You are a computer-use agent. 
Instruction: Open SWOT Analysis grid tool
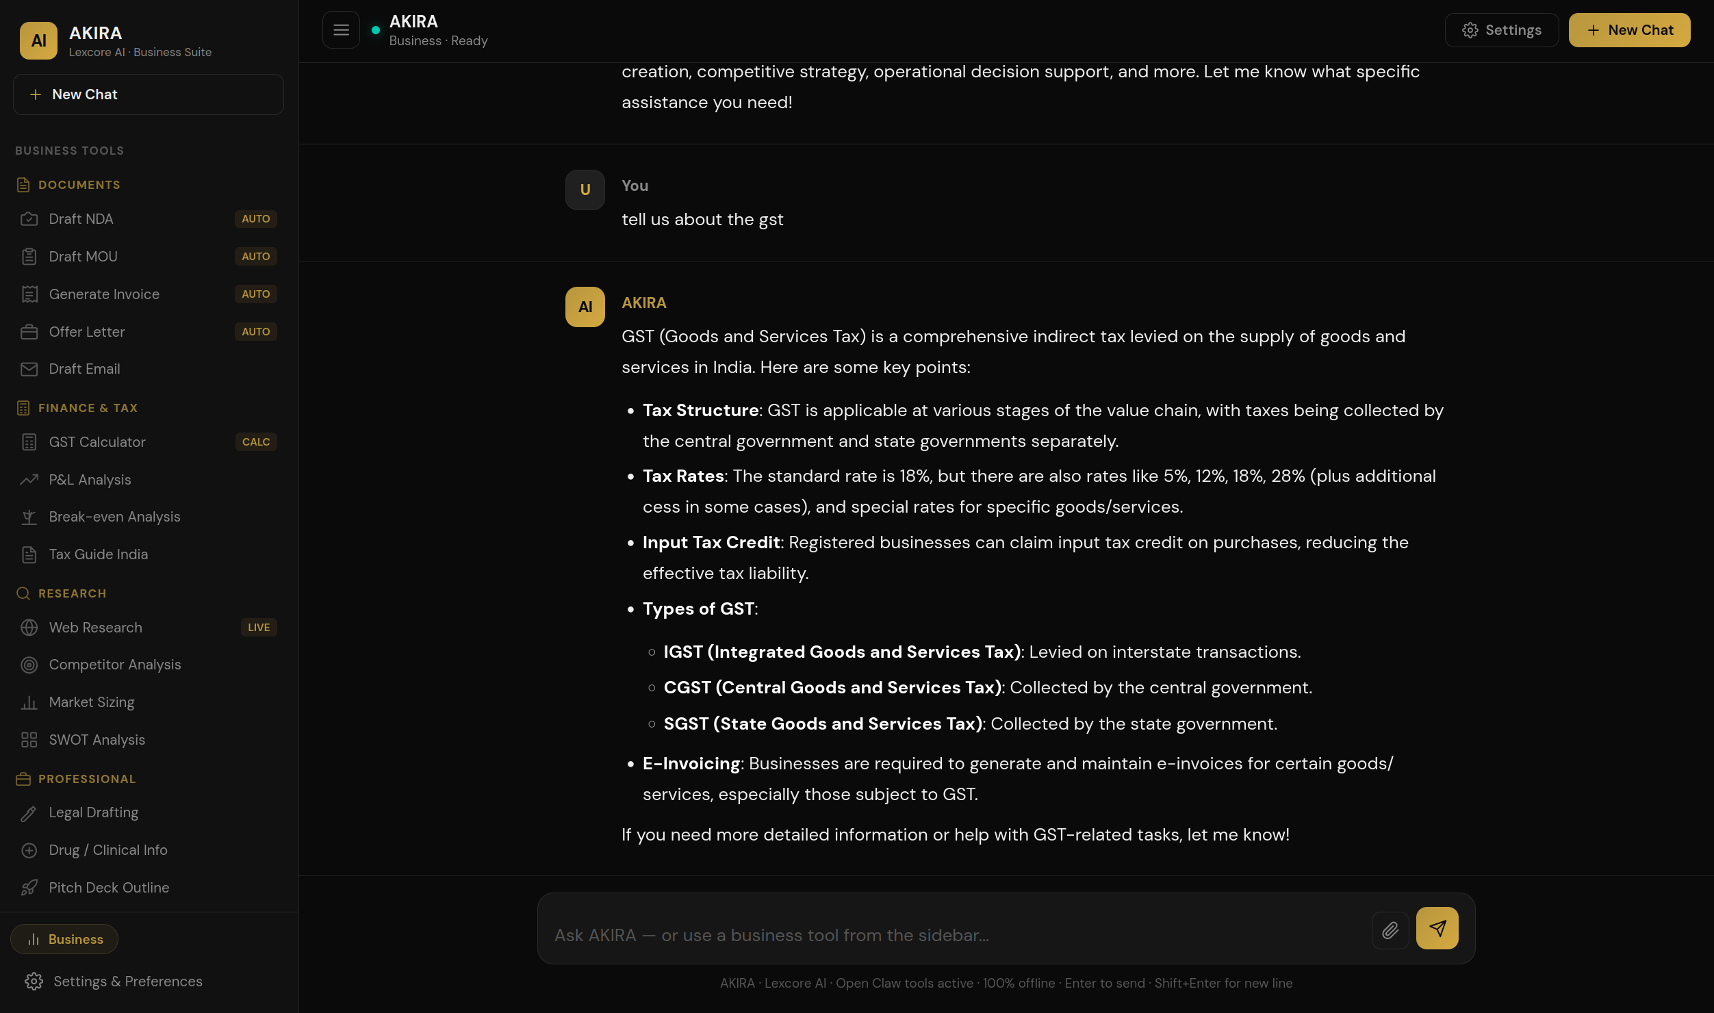click(x=148, y=740)
